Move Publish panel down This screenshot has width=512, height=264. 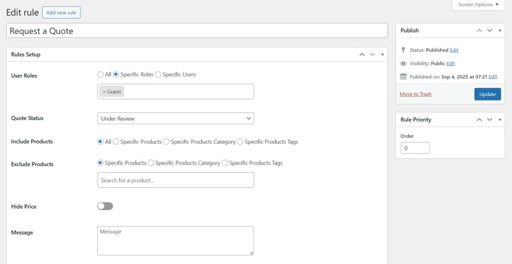coord(489,30)
